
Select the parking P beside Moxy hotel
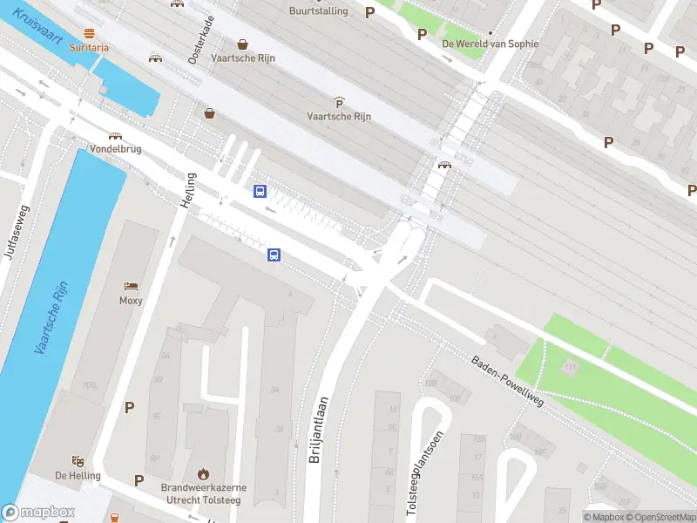(129, 407)
